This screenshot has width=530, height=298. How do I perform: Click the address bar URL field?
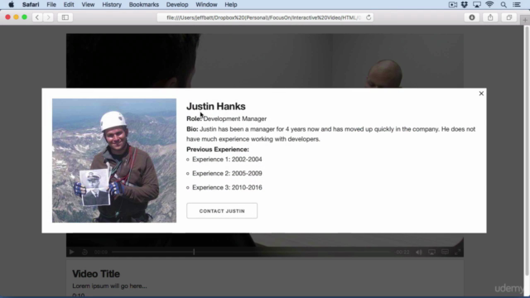265,17
